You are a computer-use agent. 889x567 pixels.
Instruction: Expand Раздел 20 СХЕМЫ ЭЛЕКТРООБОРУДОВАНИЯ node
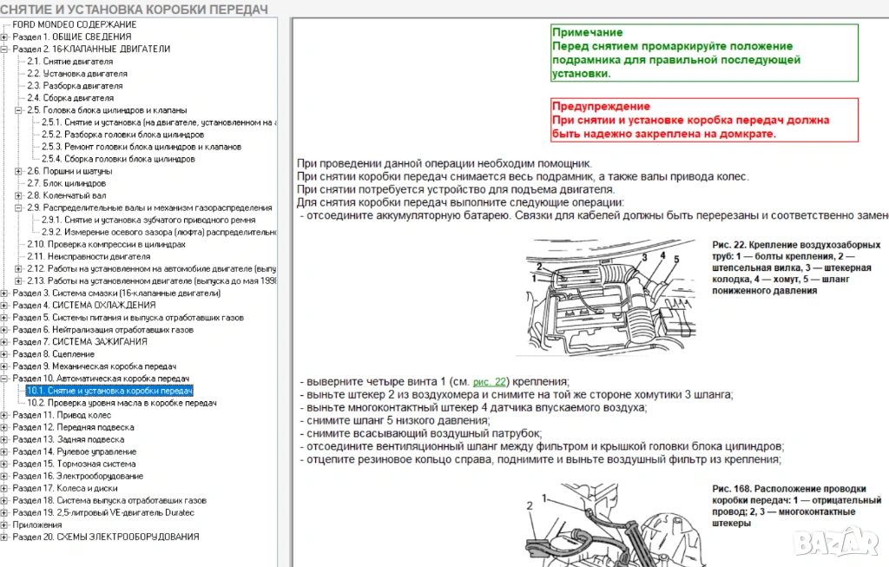(x=4, y=537)
